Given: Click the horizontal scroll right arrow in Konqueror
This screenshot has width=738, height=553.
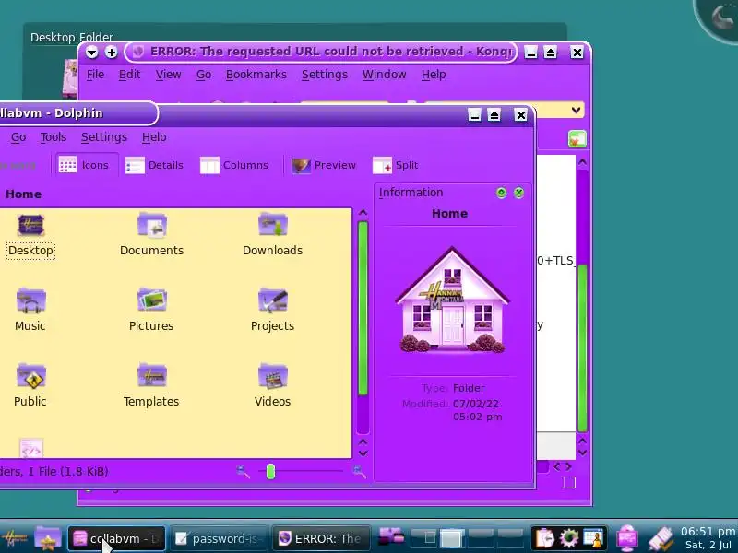Looking at the screenshot, I should point(568,466).
